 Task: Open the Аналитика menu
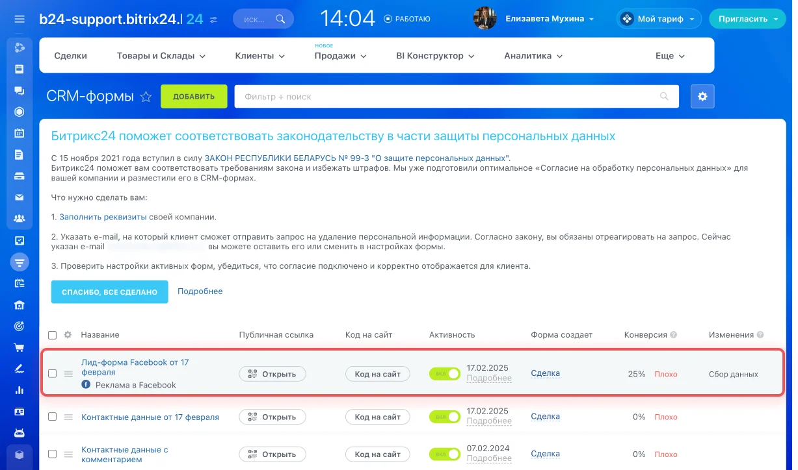533,56
